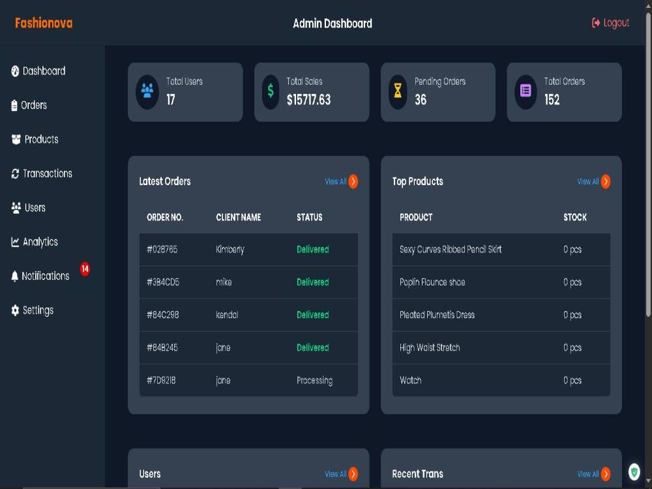Click the Processing status of order #7D9218

click(314, 381)
